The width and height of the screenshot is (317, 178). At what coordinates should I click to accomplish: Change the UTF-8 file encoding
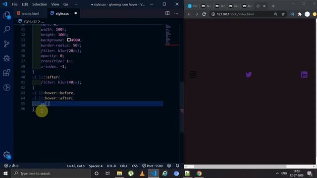tap(111, 166)
